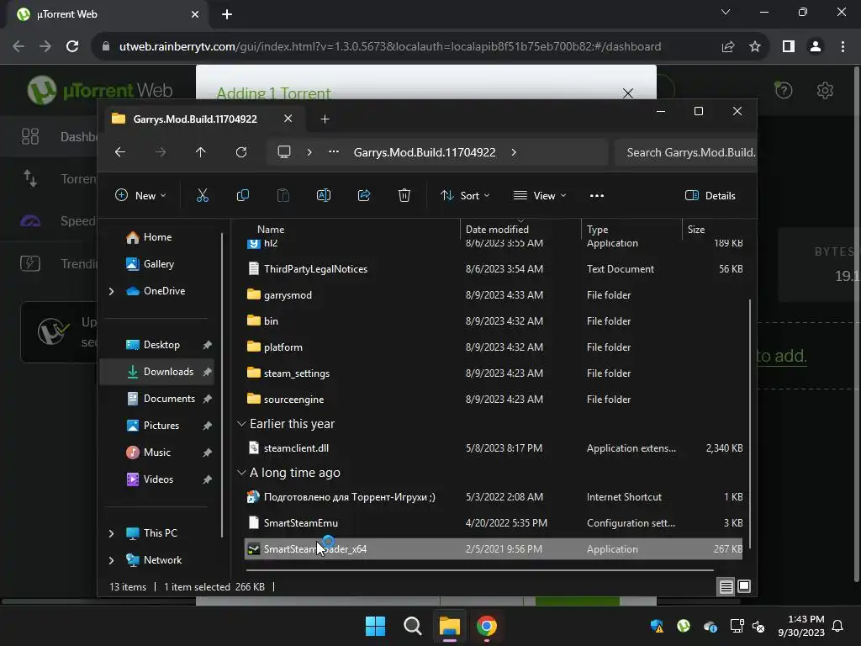861x646 pixels.
Task: Open the View dropdown
Action: (x=540, y=195)
